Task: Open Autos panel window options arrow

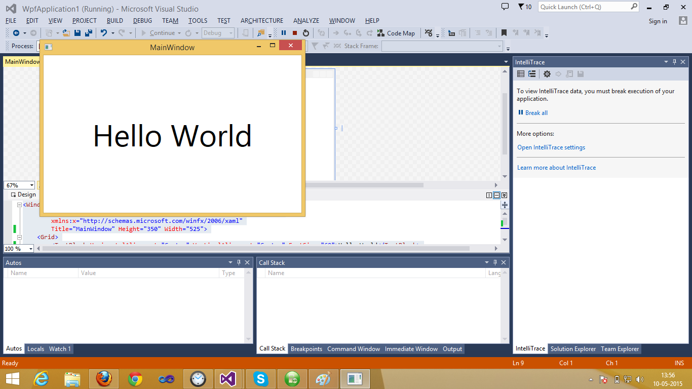Action: (230, 262)
